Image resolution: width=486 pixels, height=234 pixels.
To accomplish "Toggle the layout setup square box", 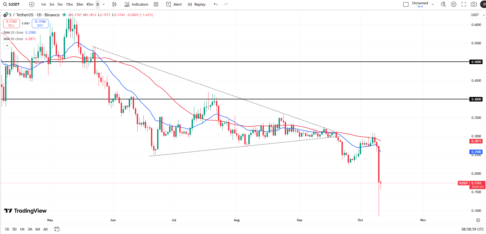I will coord(406,4).
